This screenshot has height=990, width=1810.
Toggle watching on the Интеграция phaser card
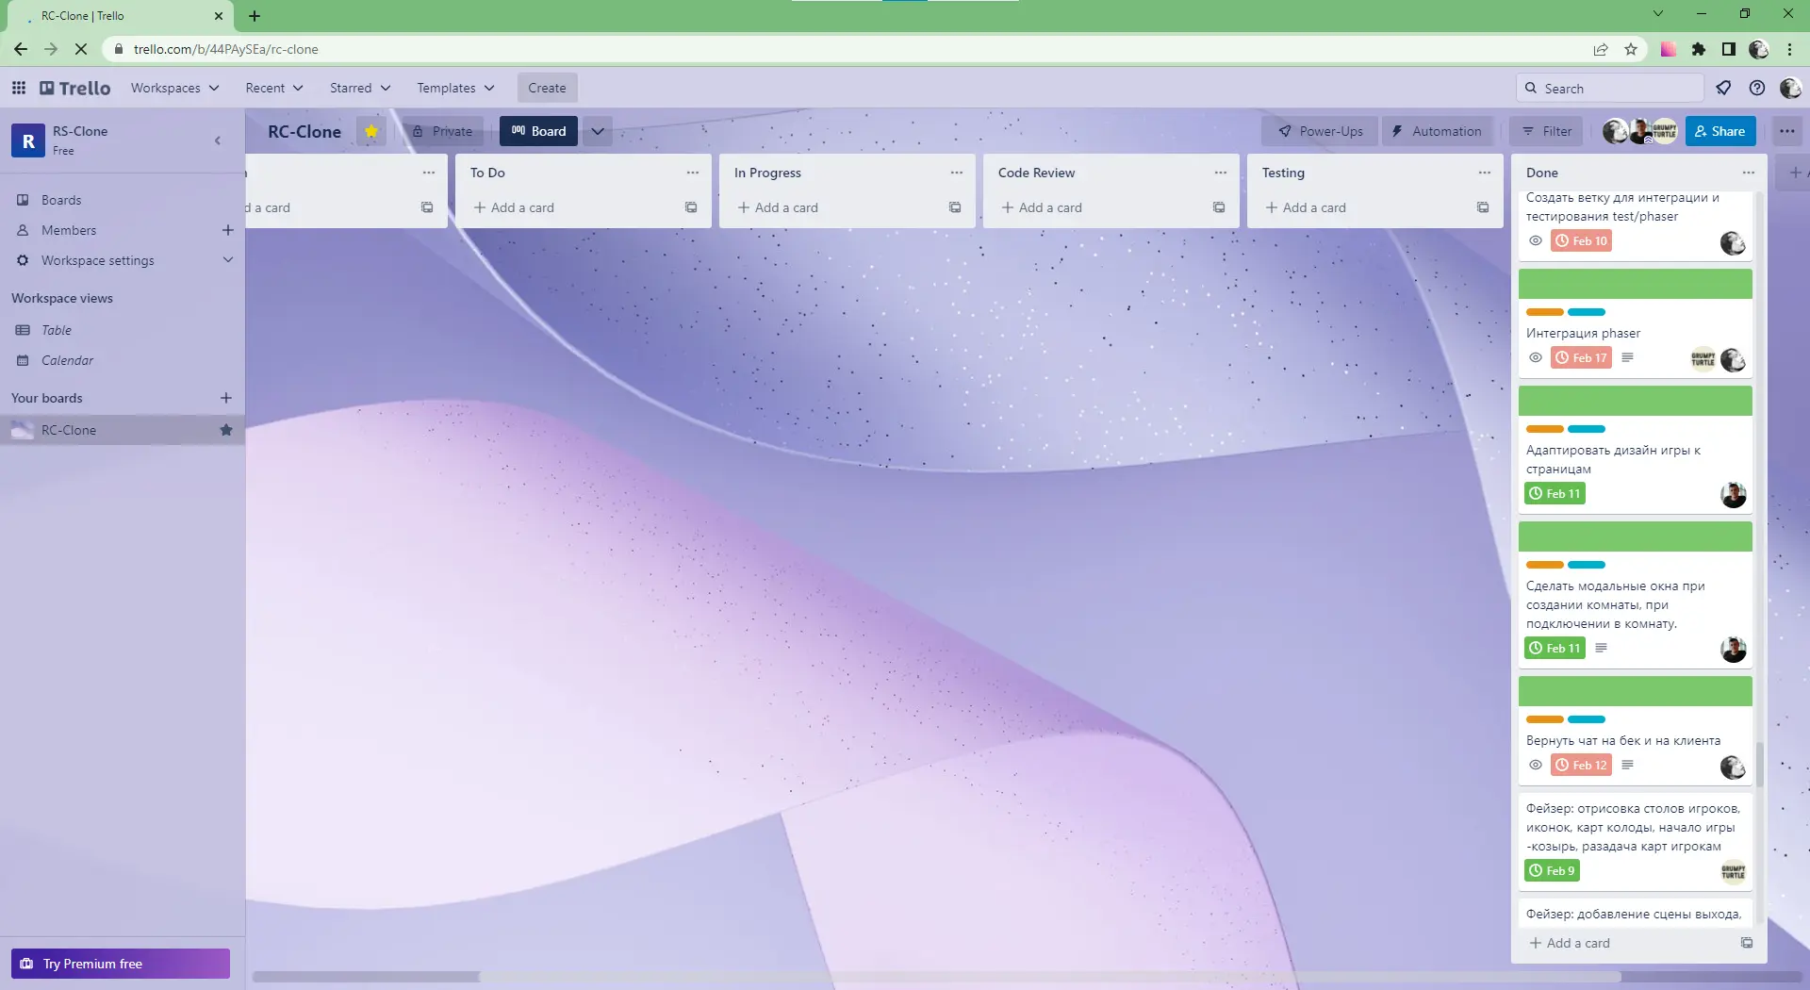point(1535,357)
